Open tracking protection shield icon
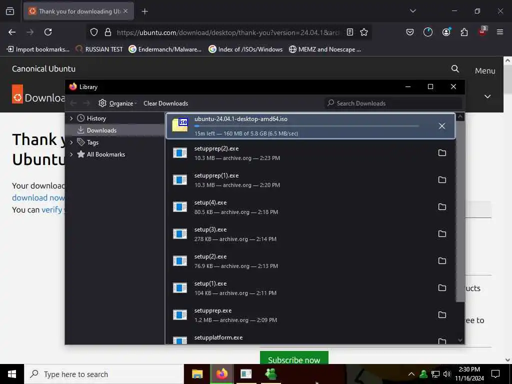Image resolution: width=512 pixels, height=384 pixels. [94, 32]
